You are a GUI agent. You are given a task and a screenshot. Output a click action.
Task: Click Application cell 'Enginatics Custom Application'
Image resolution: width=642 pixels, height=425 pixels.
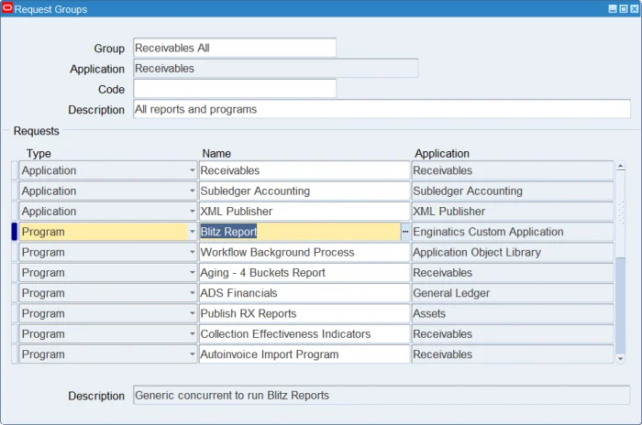513,232
